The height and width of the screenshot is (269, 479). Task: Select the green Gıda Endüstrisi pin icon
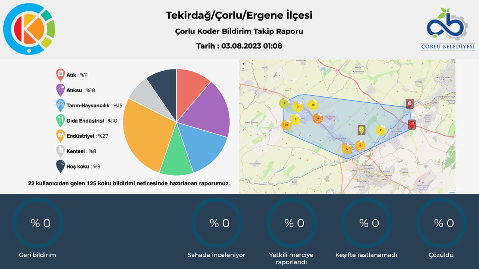60,121
